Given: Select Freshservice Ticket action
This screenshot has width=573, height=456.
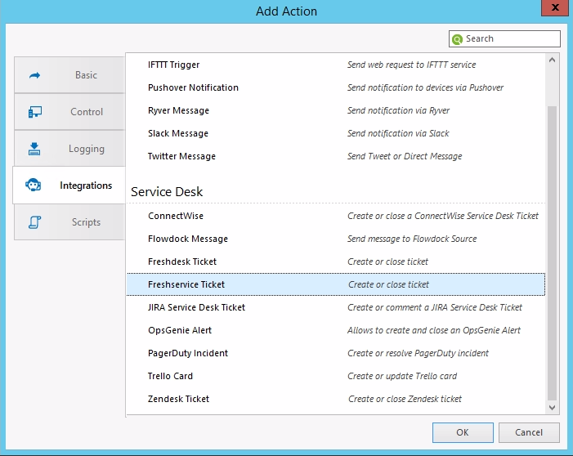Looking at the screenshot, I should tap(336, 284).
